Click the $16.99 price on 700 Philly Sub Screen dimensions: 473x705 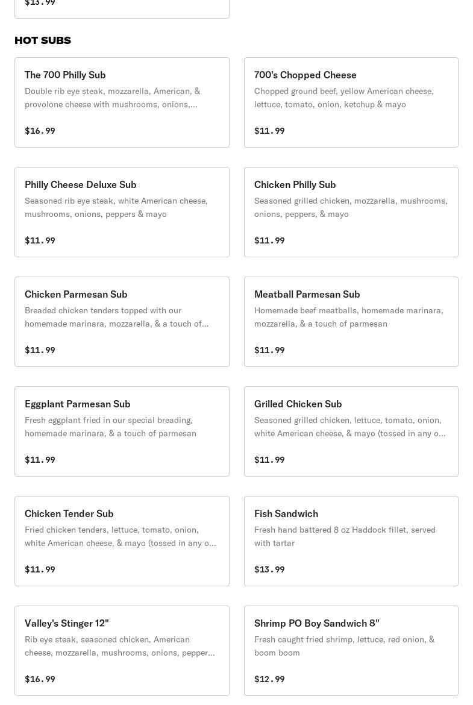(x=40, y=131)
